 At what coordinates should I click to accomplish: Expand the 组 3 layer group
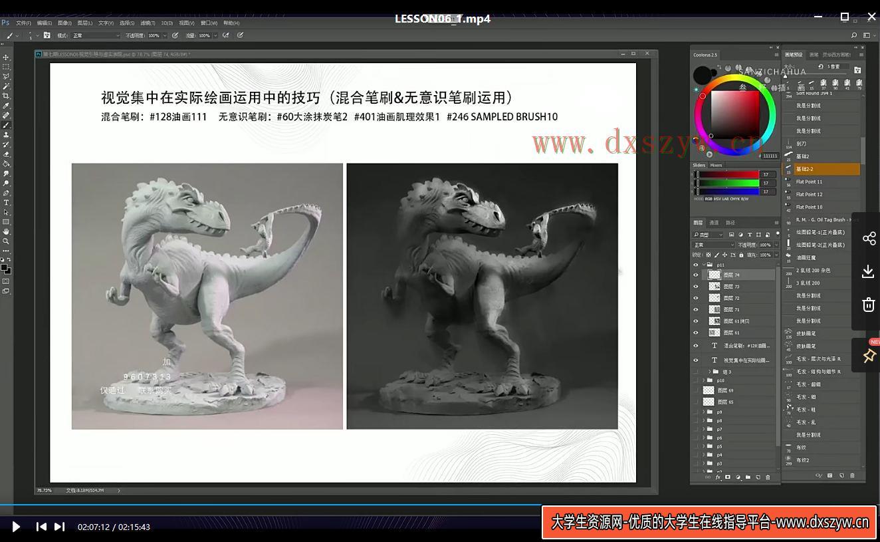coord(709,372)
